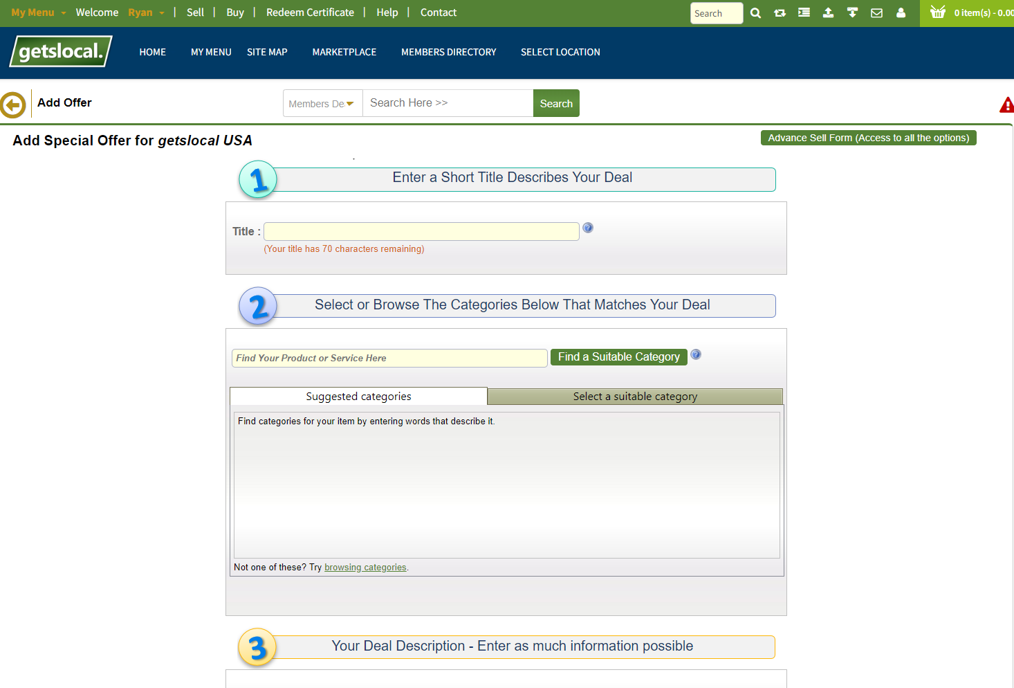This screenshot has width=1014, height=688.
Task: Click help icon beside Find a Suitable Category
Action: tap(696, 354)
